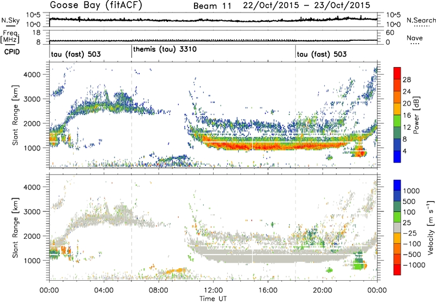Click the Power colorbar blue bottom segment
This screenshot has width=436, height=302.
click(397, 156)
